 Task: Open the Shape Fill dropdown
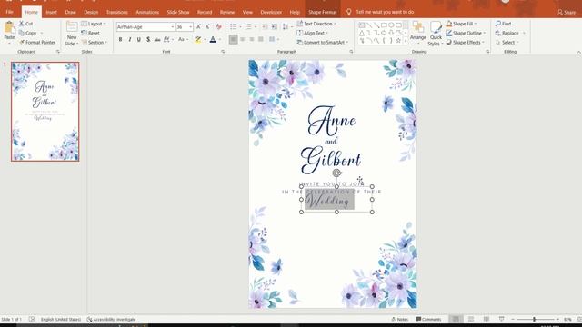coord(461,24)
